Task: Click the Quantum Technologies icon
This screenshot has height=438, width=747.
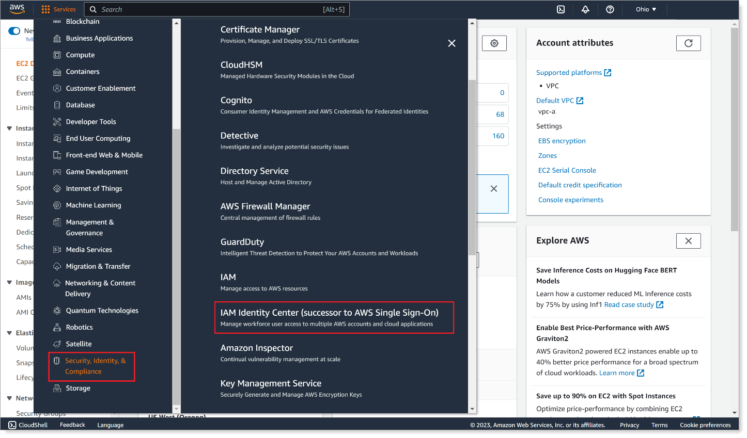Action: tap(57, 311)
